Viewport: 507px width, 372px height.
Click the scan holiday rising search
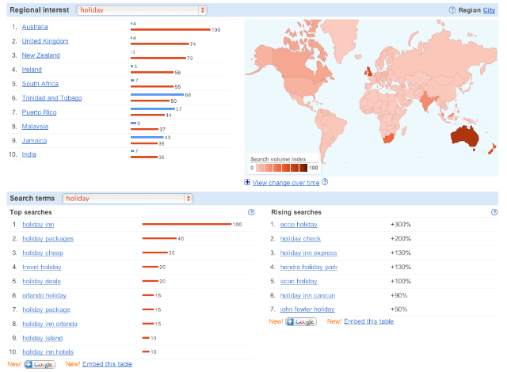tap(299, 281)
